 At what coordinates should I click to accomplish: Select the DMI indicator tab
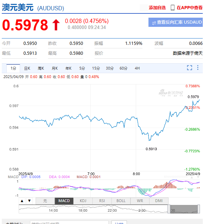pos(159,201)
